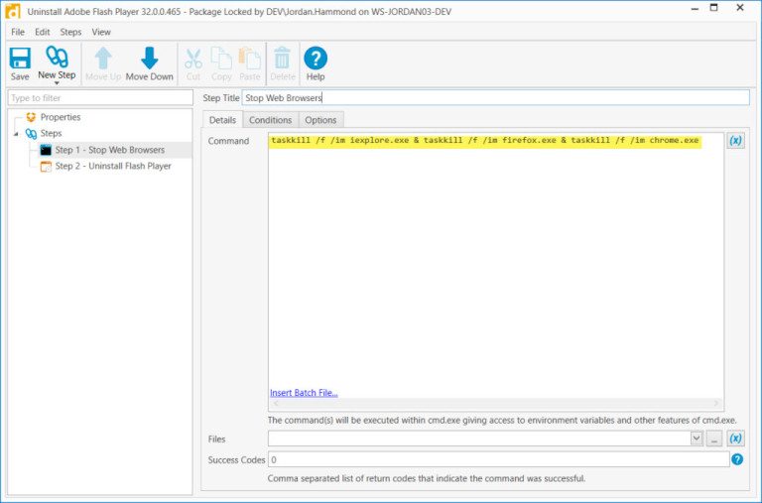Select Step 2 - Uninstall Flash Player
This screenshot has height=503, width=762.
(113, 166)
